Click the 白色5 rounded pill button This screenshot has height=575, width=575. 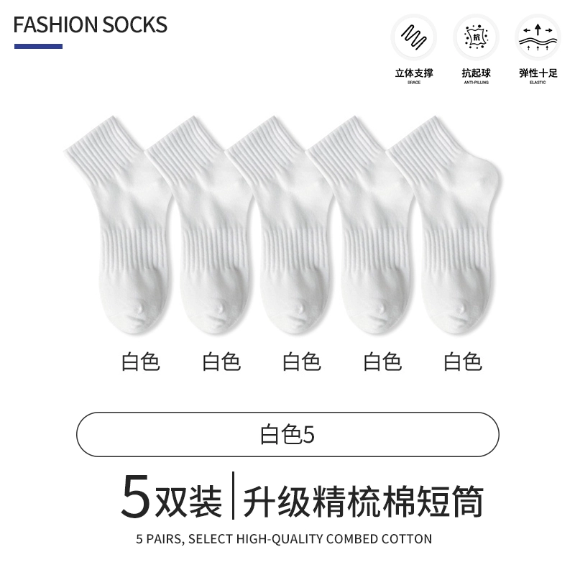click(287, 435)
